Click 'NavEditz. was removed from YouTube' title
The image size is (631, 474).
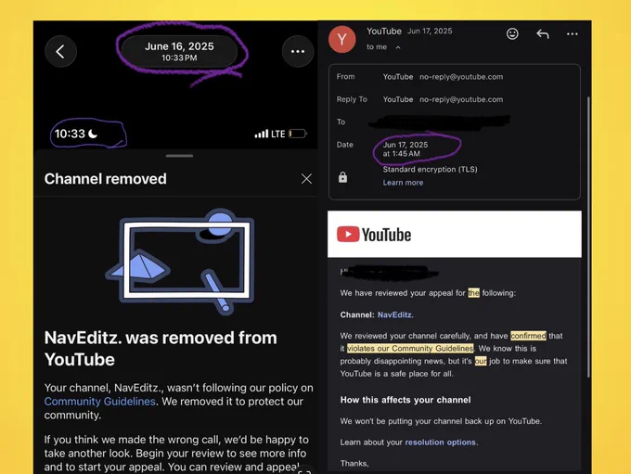[x=161, y=349]
